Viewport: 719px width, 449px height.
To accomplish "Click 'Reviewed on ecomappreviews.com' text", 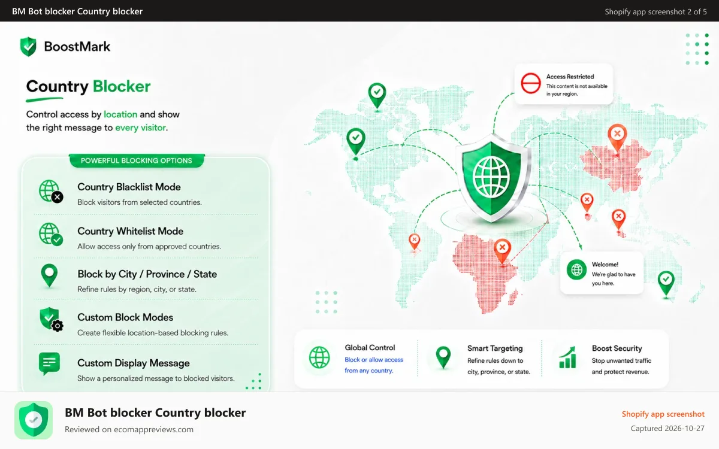I will (129, 429).
